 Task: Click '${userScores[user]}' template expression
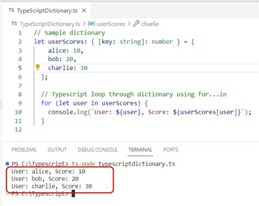coord(207,112)
